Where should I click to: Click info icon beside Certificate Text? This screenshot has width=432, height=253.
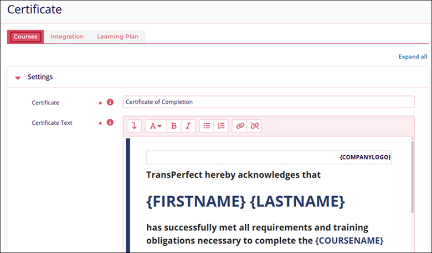110,123
